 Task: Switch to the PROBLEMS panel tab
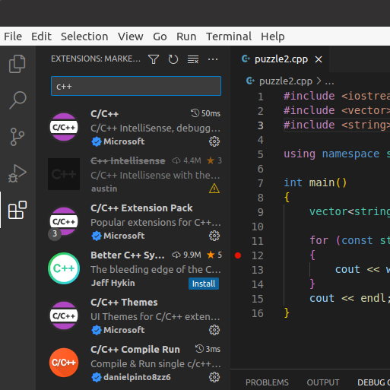point(267,382)
